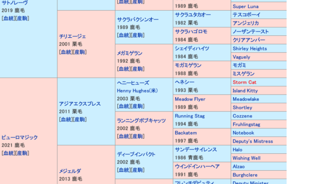Open 血統 link under サトノレーヴ
Image resolution: width=328 pixels, height=184 pixels.
(x=8, y=18)
